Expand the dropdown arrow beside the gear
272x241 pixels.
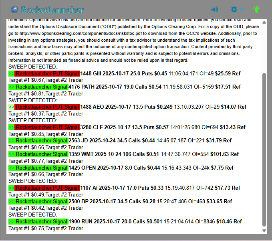[242, 10]
